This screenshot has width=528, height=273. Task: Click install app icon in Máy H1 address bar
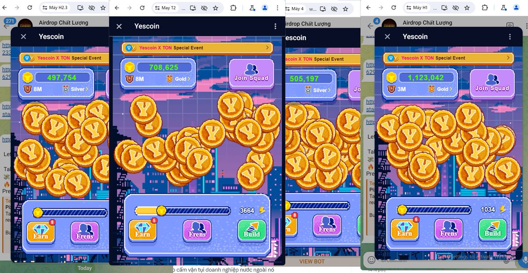(x=445, y=7)
